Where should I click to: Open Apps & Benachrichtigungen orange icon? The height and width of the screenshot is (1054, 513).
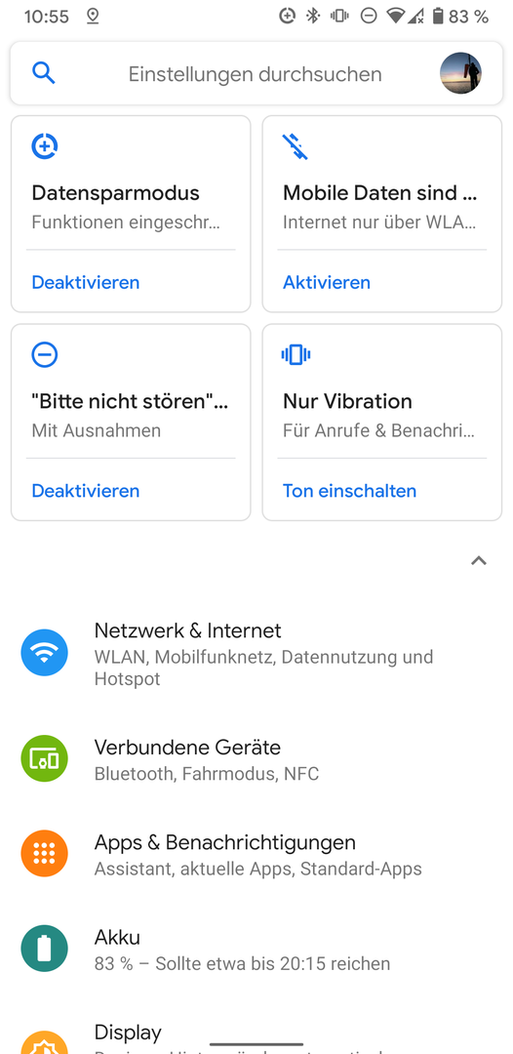(44, 853)
